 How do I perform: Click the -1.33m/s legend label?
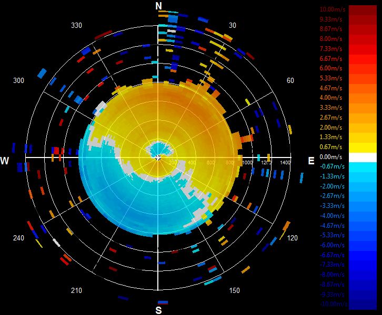(332, 176)
